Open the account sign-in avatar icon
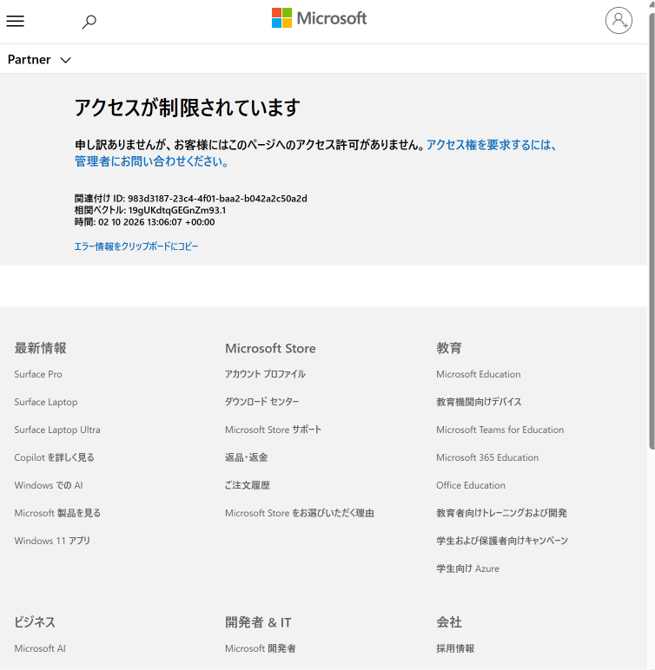 619,20
